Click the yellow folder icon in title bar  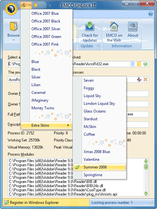(x=36, y=5)
